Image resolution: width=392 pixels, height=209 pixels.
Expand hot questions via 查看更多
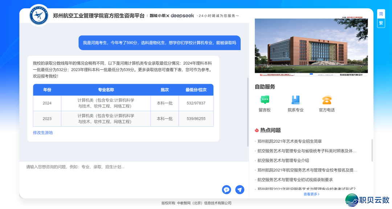point(311,194)
